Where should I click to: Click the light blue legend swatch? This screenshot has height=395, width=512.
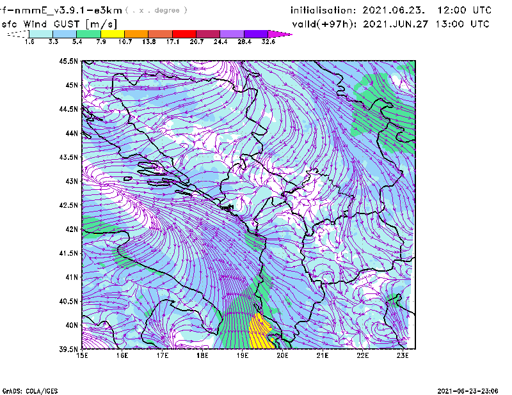pyautogui.click(x=65, y=34)
